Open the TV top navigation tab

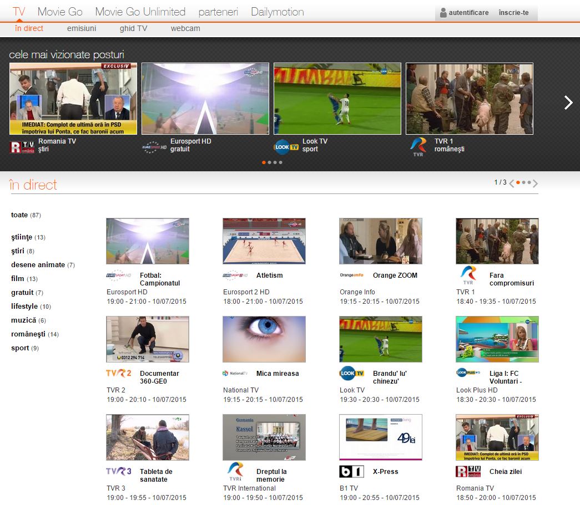click(x=18, y=12)
